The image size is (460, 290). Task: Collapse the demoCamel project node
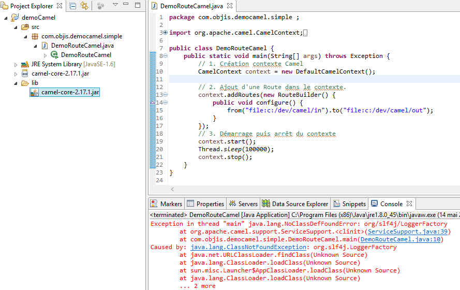[6, 18]
